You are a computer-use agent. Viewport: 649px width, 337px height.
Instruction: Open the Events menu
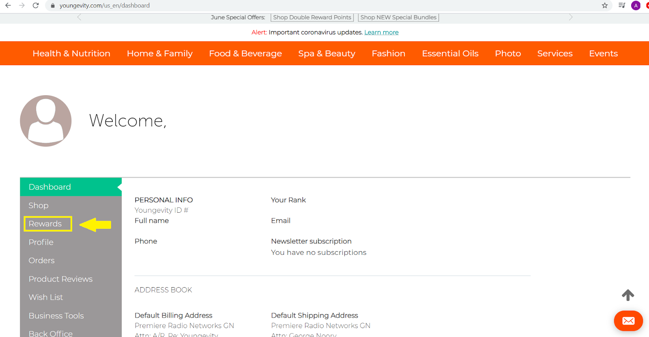tap(604, 53)
